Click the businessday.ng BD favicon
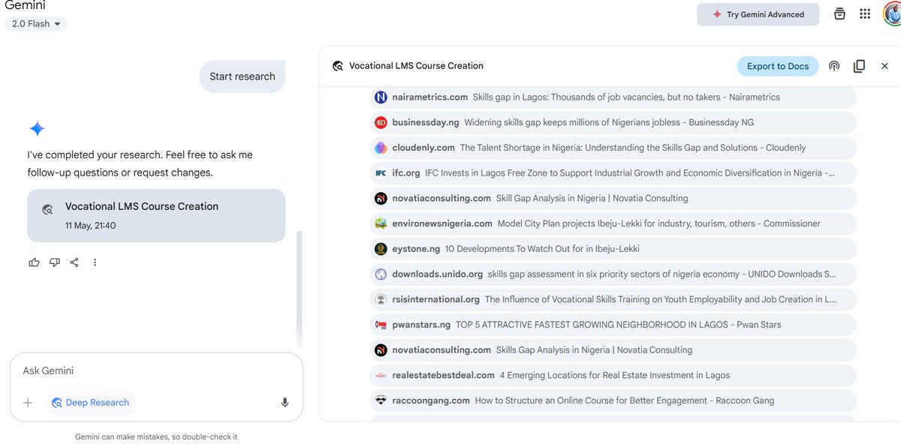Viewport: 901px width, 444px height. 381,122
